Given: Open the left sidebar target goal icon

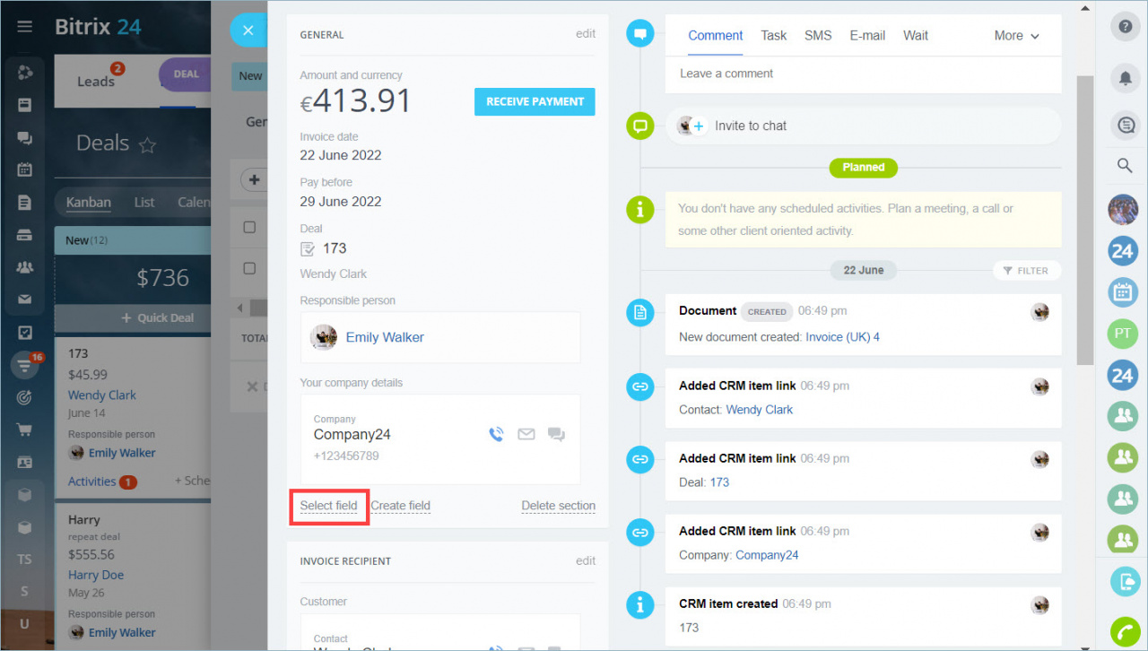Looking at the screenshot, I should (25, 397).
